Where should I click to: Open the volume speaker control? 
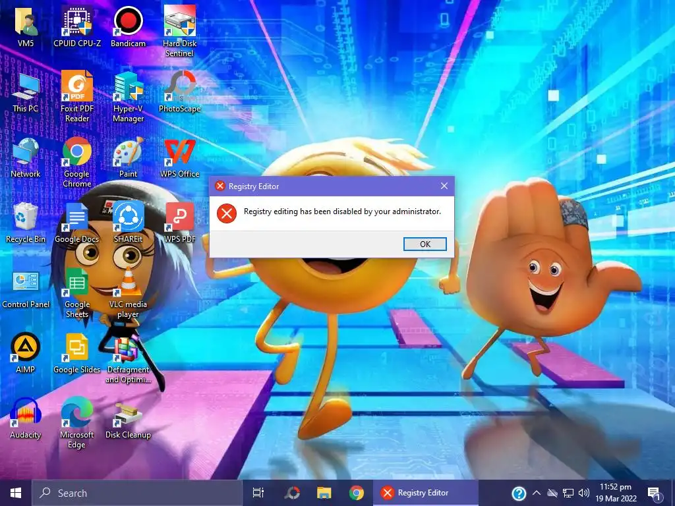pos(584,493)
